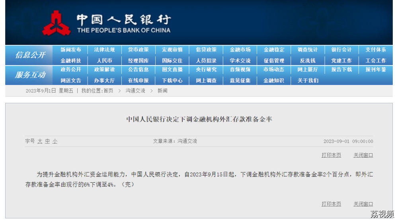
Task: Select 支付体系 in navigation
Action: (376, 50)
